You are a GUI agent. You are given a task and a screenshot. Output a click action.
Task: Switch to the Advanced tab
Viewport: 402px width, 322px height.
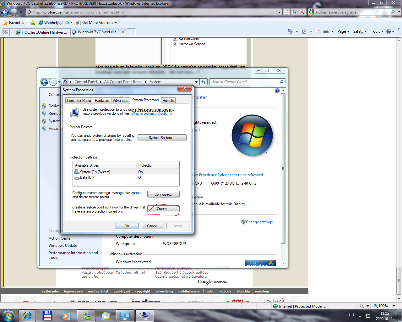click(x=120, y=101)
